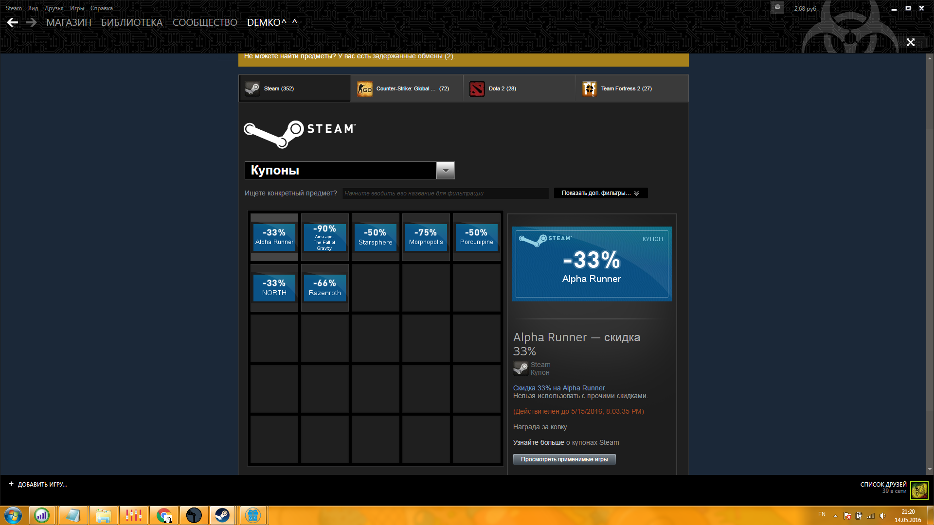
Task: Select the -66% Razenroth coupon
Action: pos(325,288)
